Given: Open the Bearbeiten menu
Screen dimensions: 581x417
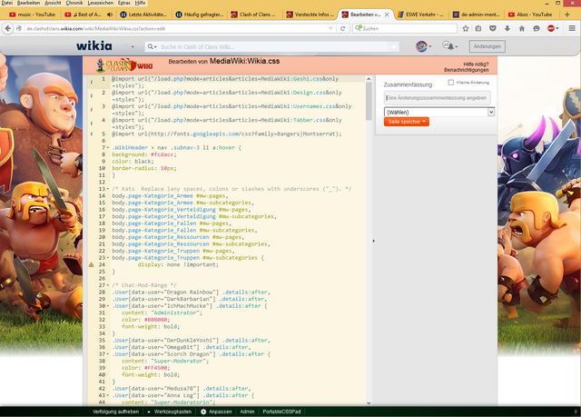Looking at the screenshot, I should click(28, 3).
